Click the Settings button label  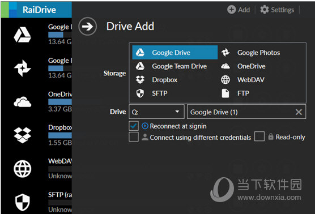point(282,10)
